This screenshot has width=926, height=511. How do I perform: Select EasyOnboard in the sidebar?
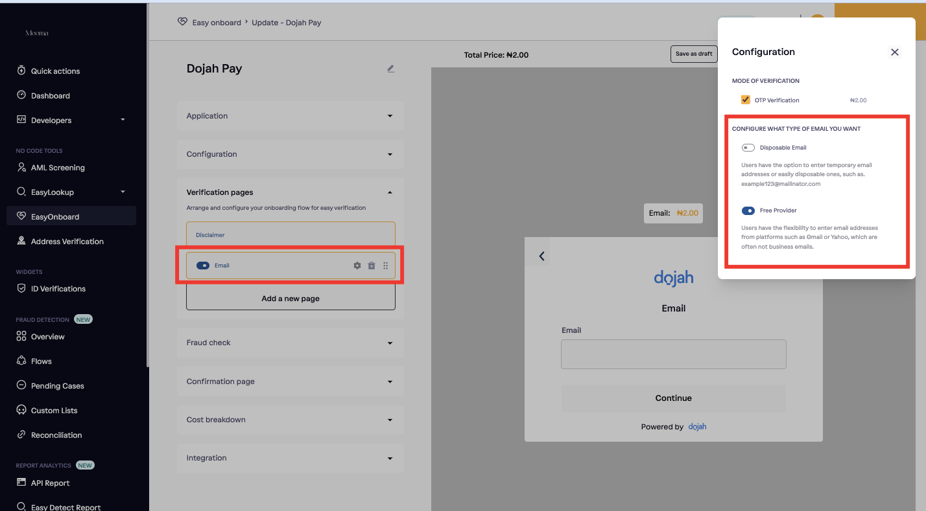(x=71, y=216)
